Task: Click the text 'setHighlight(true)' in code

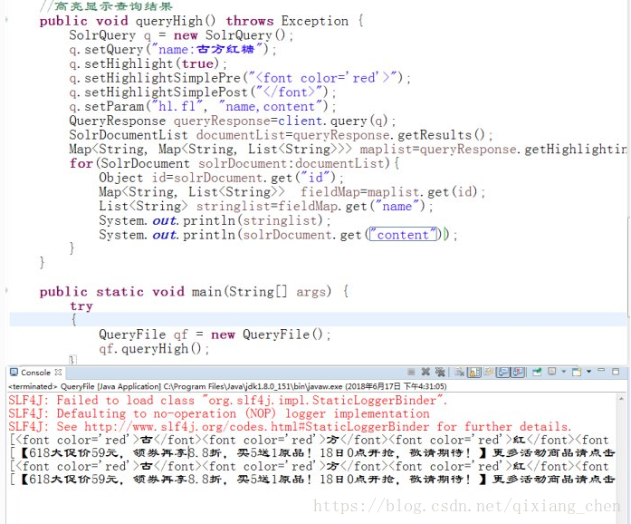Action: tap(152, 63)
